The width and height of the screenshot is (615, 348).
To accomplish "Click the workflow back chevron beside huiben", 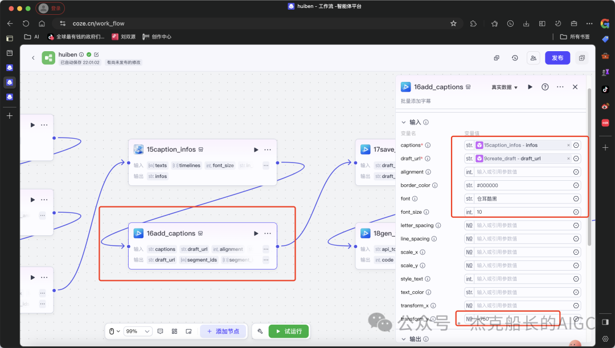I will pos(34,58).
